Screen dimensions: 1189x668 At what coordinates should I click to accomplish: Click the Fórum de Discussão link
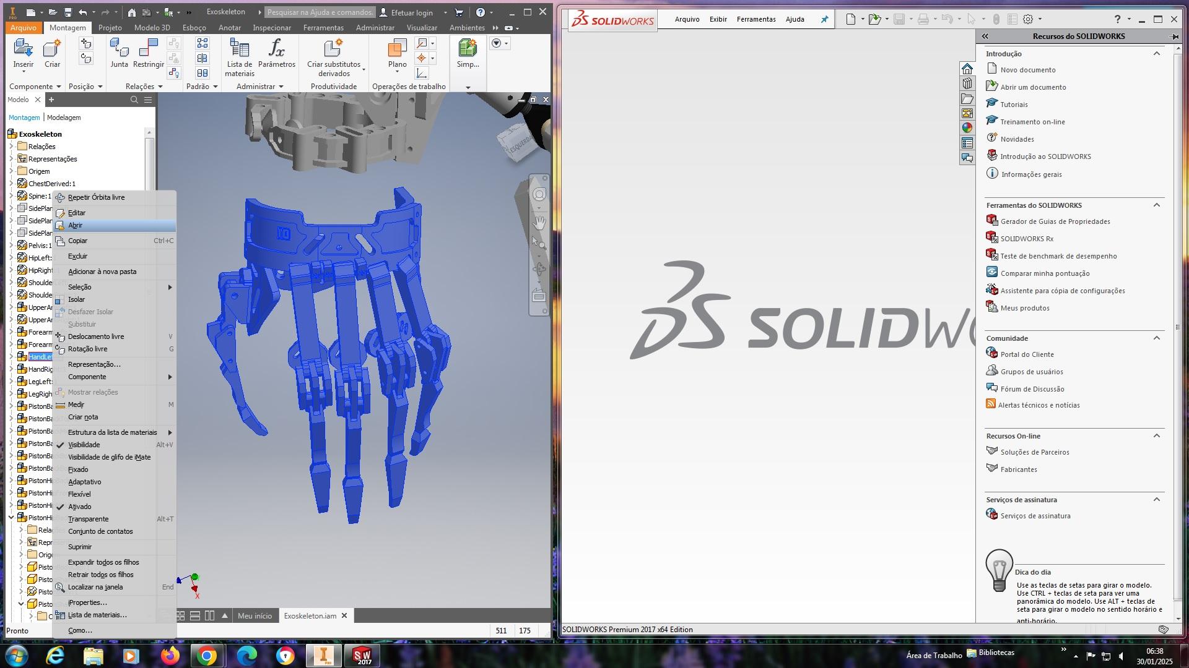1032,389
